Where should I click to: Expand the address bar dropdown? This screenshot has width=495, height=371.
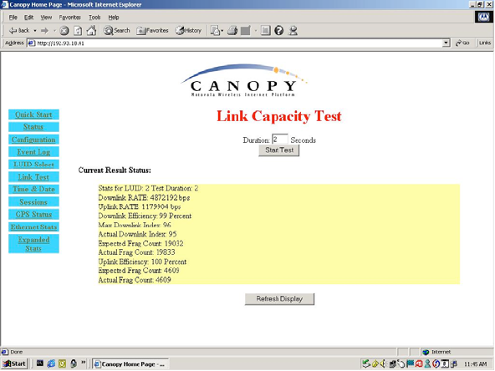pyautogui.click(x=446, y=43)
